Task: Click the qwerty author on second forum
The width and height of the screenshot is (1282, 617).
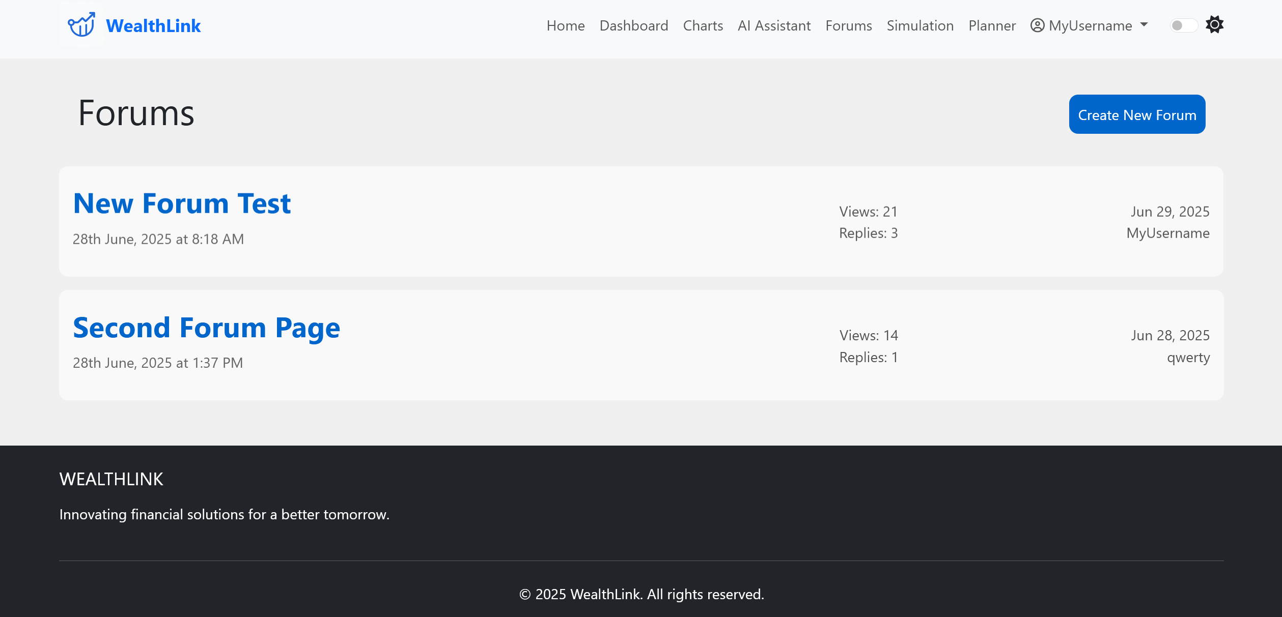Action: [1188, 357]
